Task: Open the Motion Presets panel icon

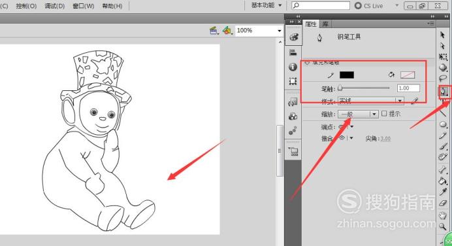Action: (293, 130)
